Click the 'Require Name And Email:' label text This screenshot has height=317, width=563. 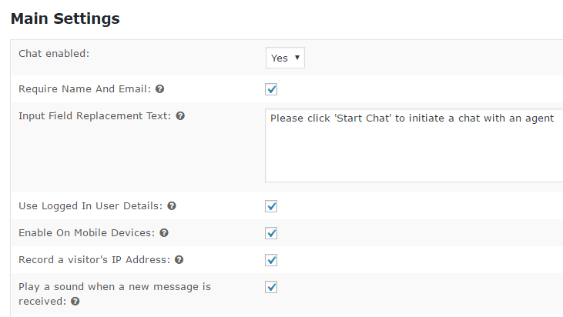(x=85, y=89)
